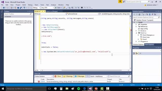Click the Property Pages wrench icon
The width and height of the screenshot is (162, 91).
pyautogui.click(x=140, y=53)
